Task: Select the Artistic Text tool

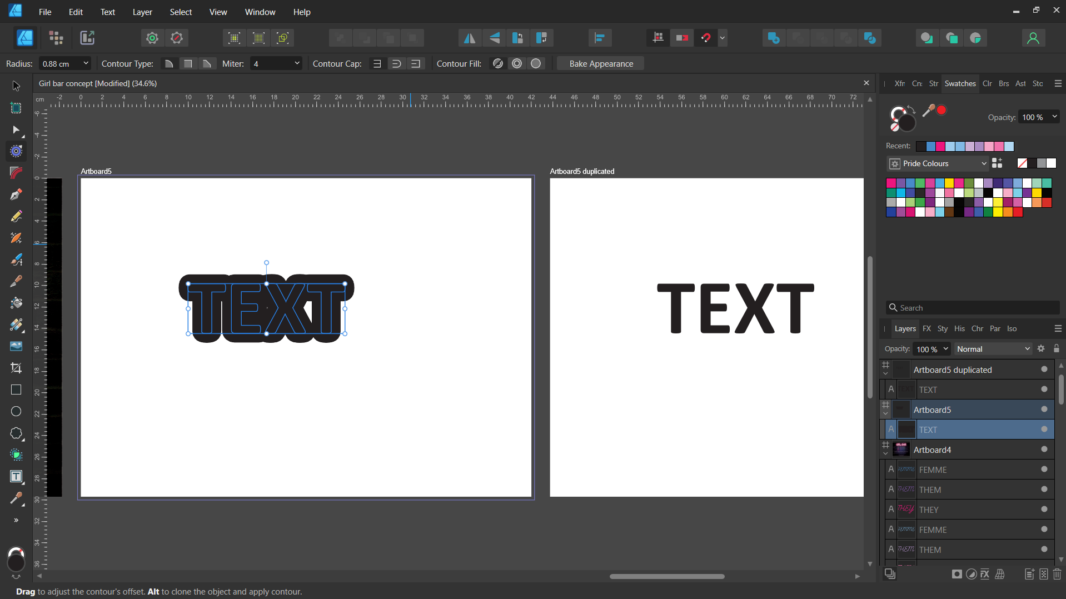Action: 16,476
